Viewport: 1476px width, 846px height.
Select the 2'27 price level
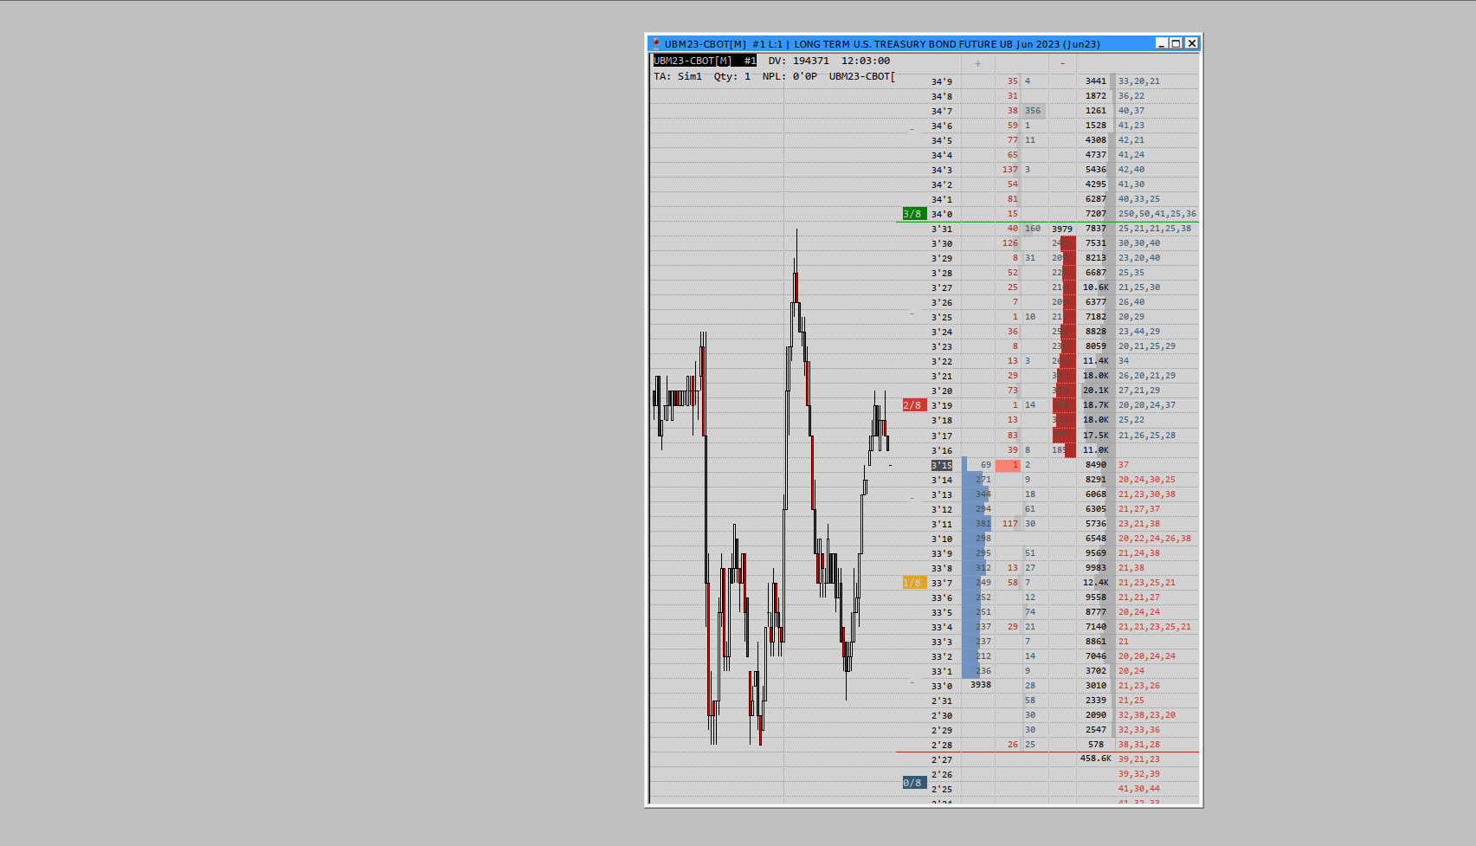coord(942,759)
